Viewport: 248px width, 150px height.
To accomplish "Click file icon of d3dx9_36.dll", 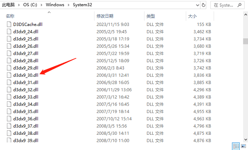I will coord(9,119).
